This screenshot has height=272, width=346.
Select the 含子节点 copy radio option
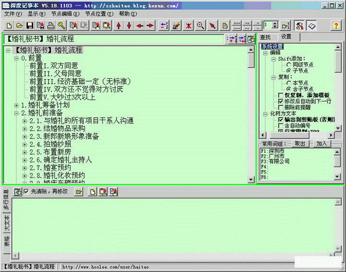289,89
